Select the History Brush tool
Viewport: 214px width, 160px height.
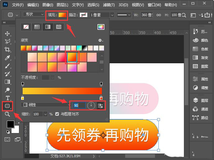pos(7,74)
